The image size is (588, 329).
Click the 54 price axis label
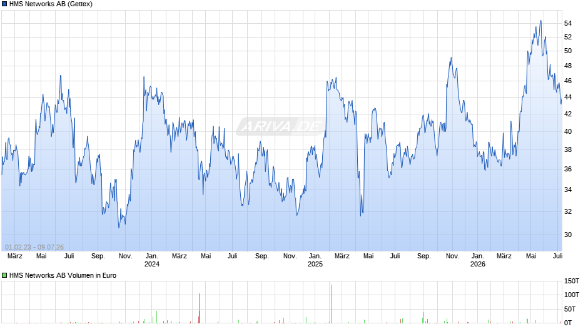click(568, 23)
